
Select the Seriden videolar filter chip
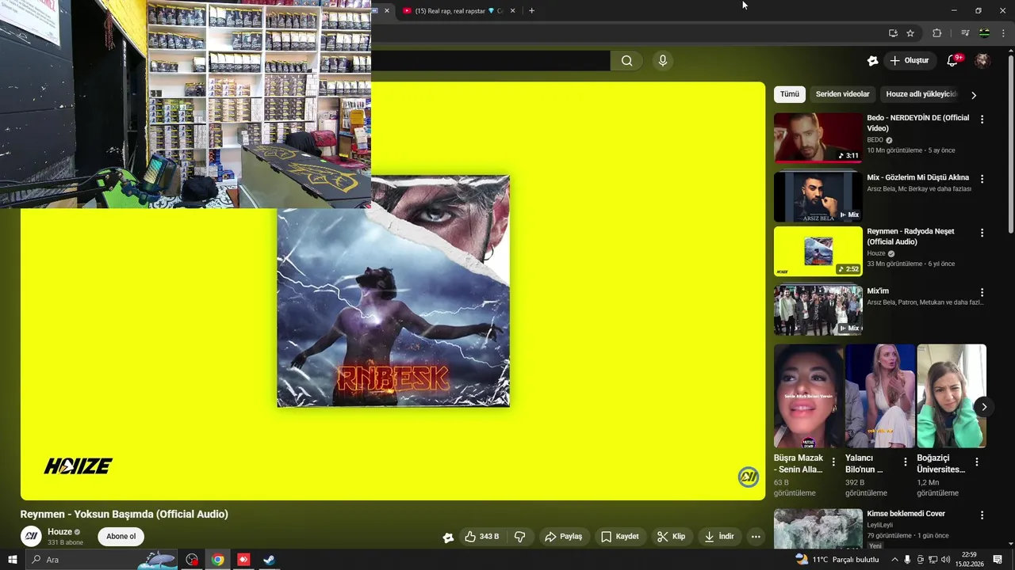[842, 94]
